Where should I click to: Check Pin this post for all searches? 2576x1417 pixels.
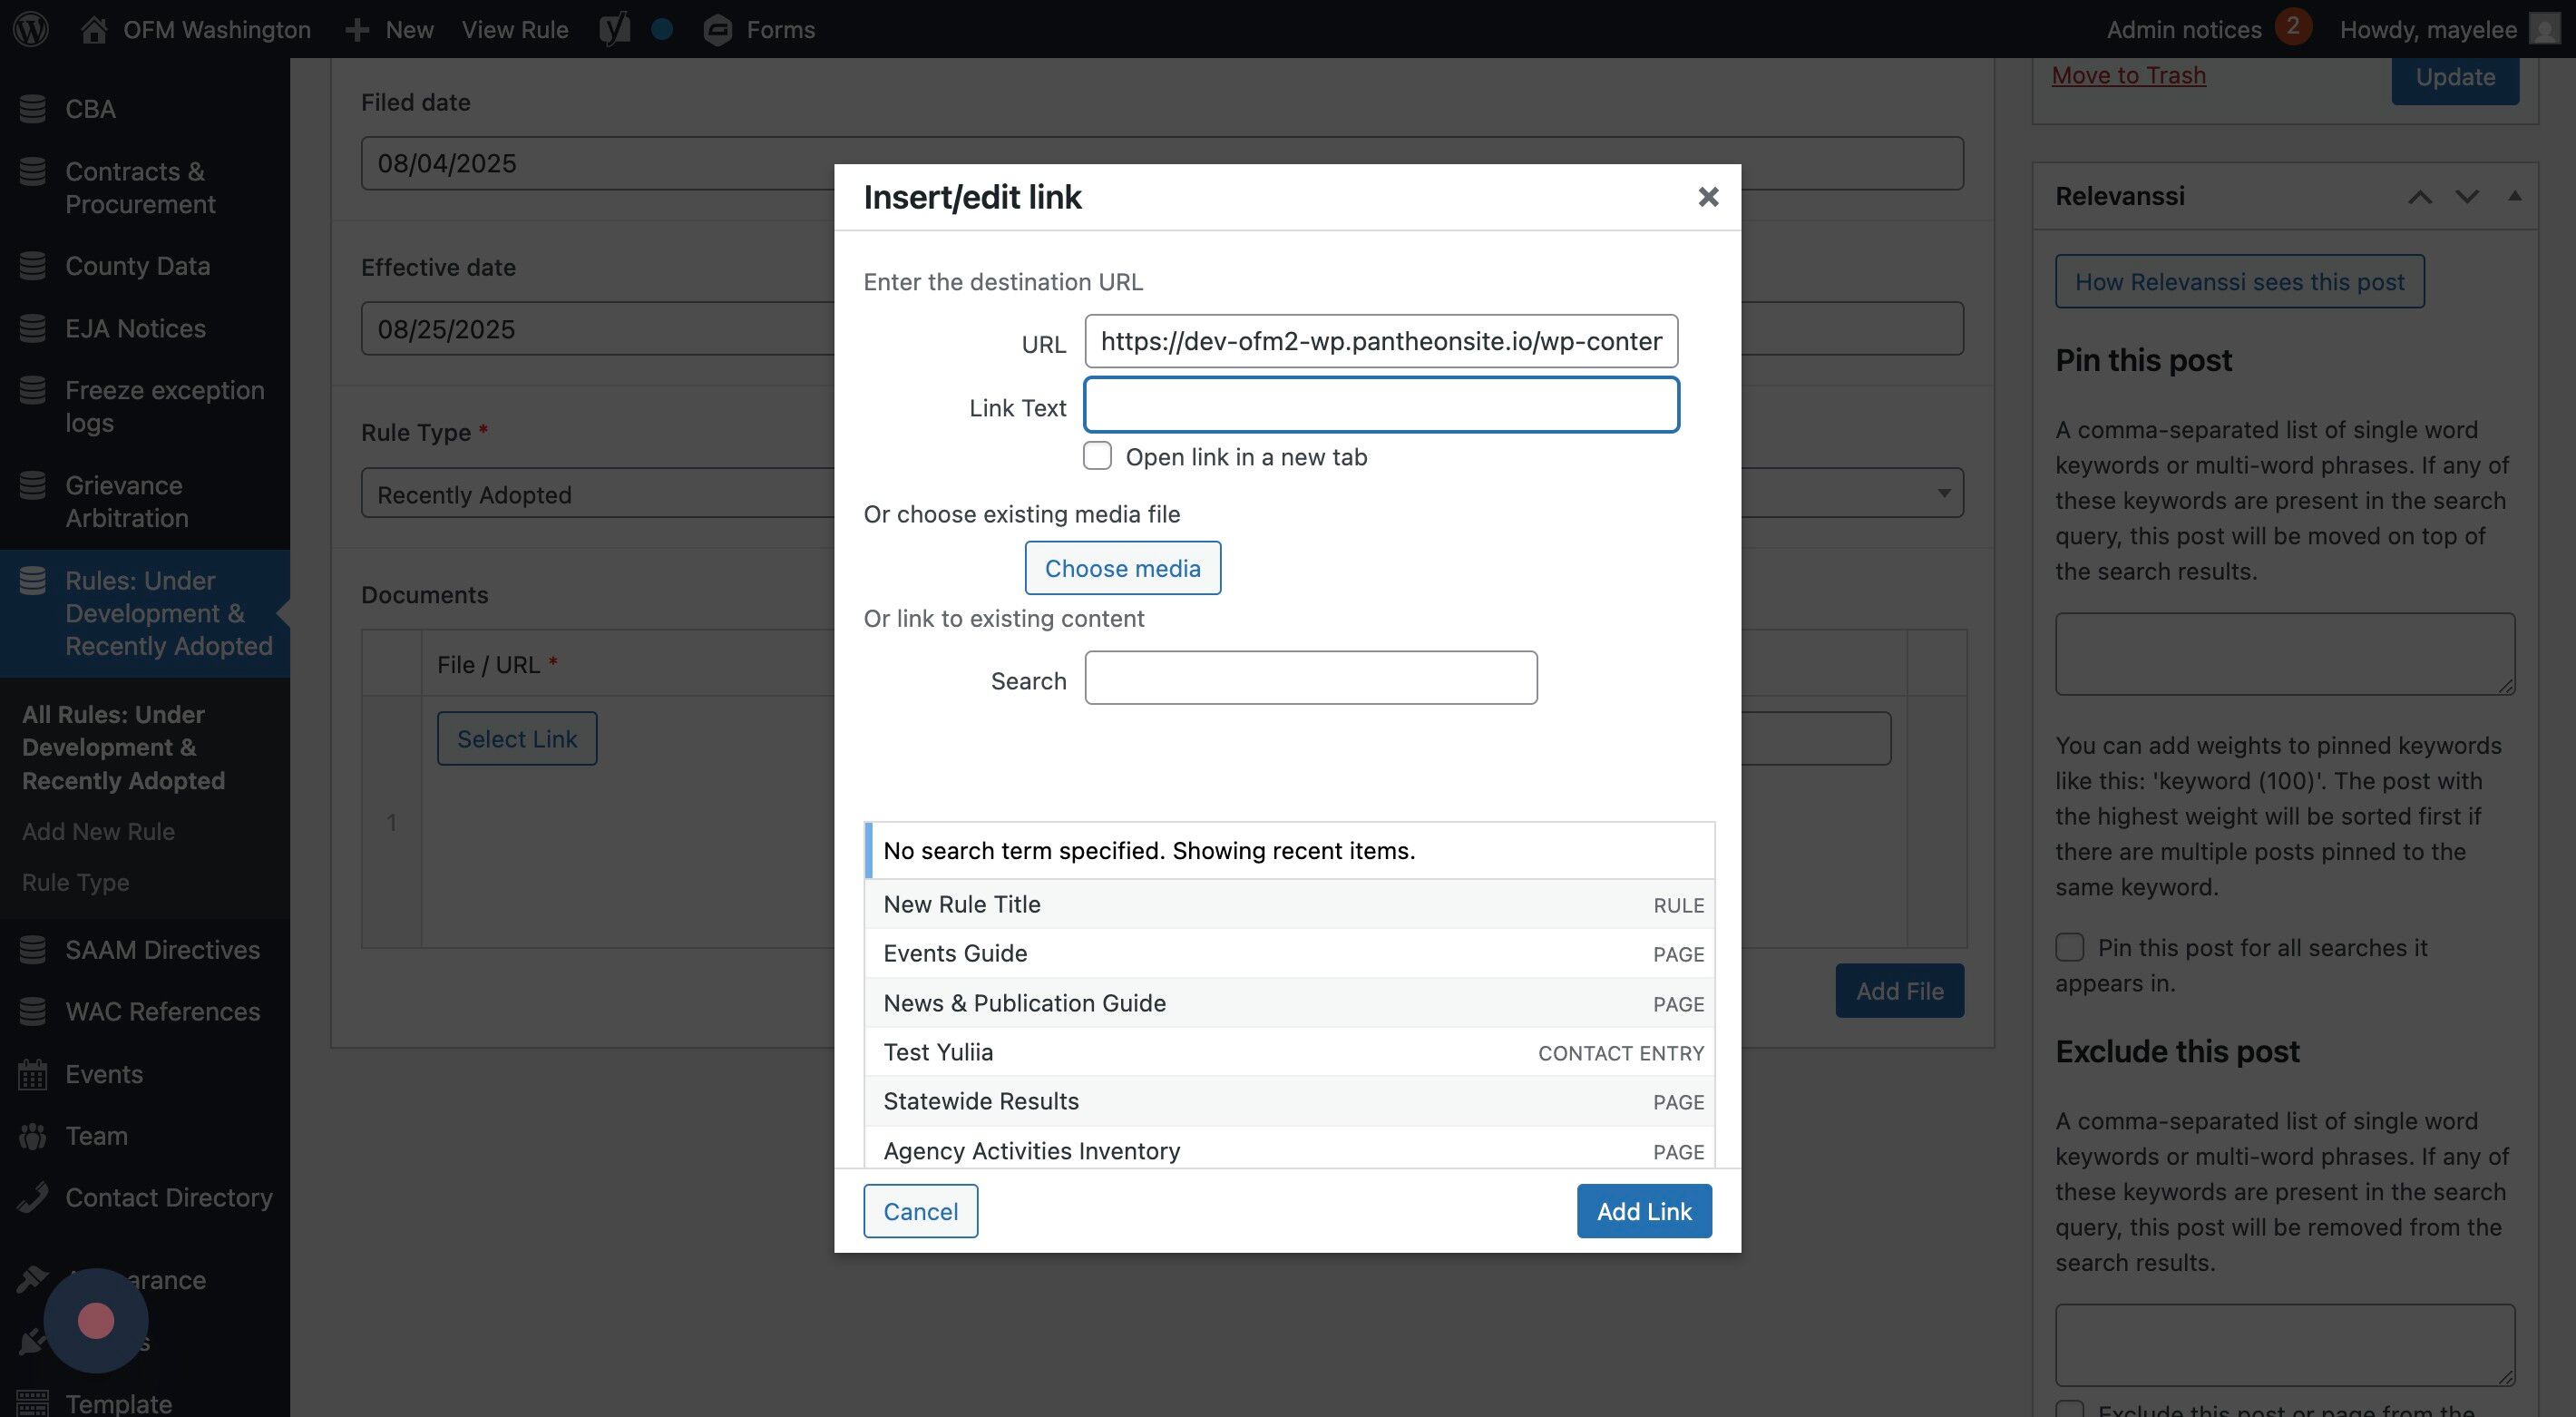coord(2069,947)
